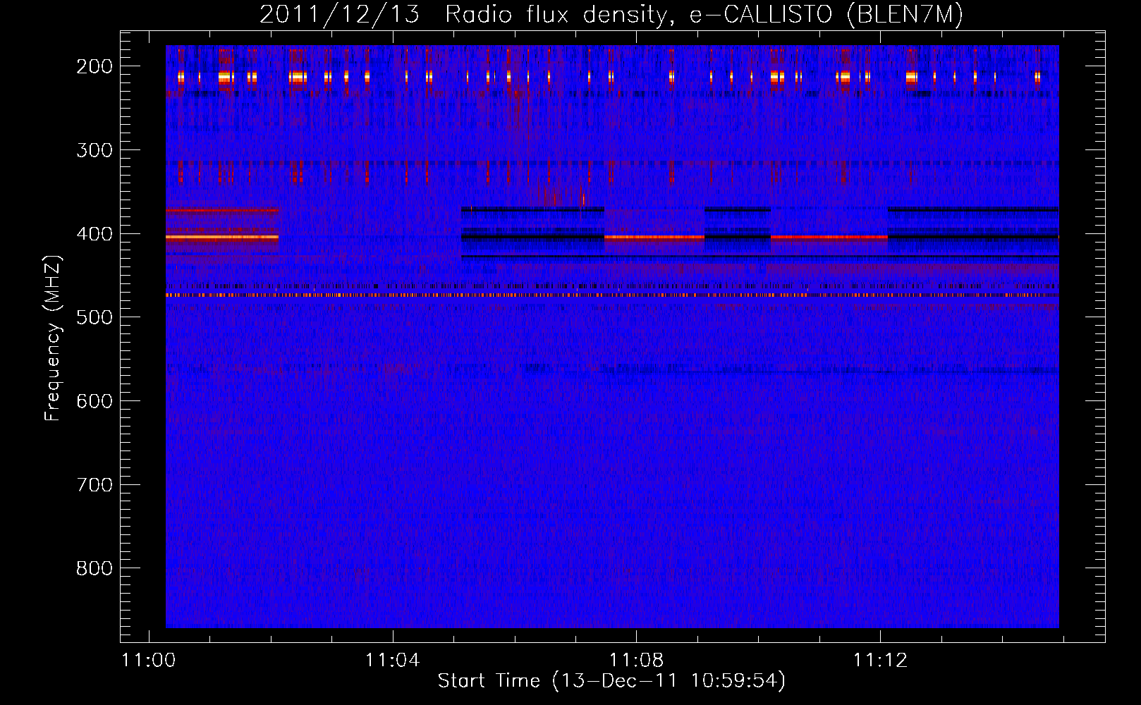Click the plot title "Radio flux density, e-CALLISTO (BLEN7M)"

(x=704, y=14)
